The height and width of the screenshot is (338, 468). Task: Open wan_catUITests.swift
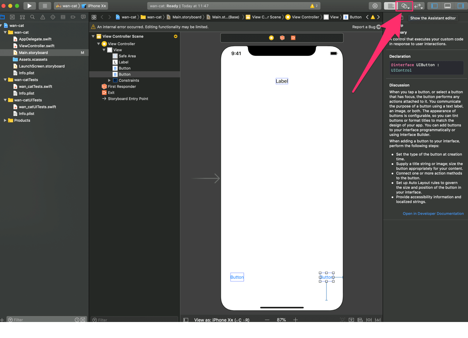point(37,107)
